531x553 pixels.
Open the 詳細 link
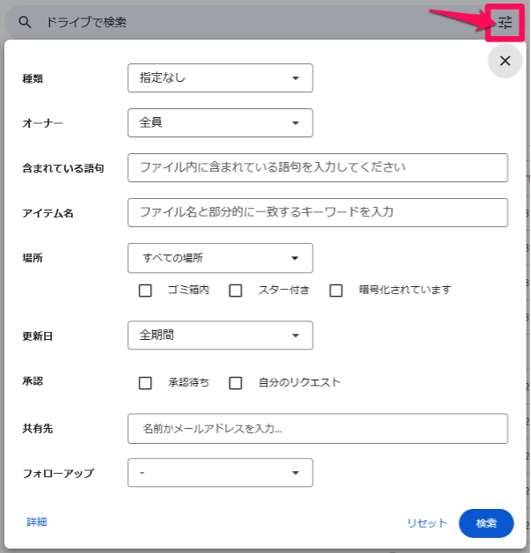pos(37,522)
